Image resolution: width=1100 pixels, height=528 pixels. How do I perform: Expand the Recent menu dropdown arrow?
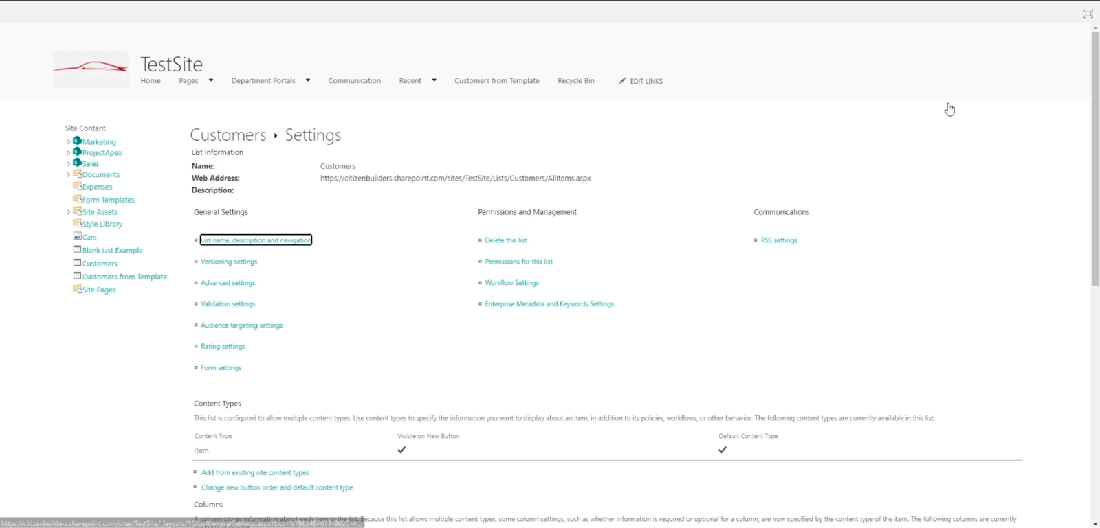434,80
